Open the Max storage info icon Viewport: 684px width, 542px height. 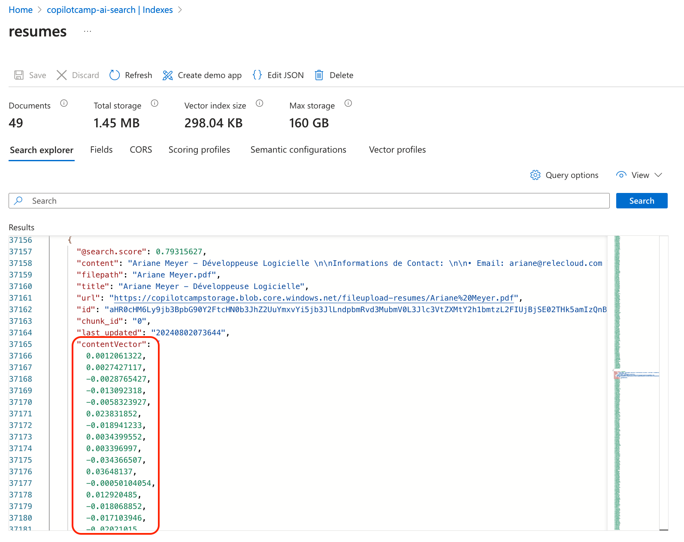348,103
